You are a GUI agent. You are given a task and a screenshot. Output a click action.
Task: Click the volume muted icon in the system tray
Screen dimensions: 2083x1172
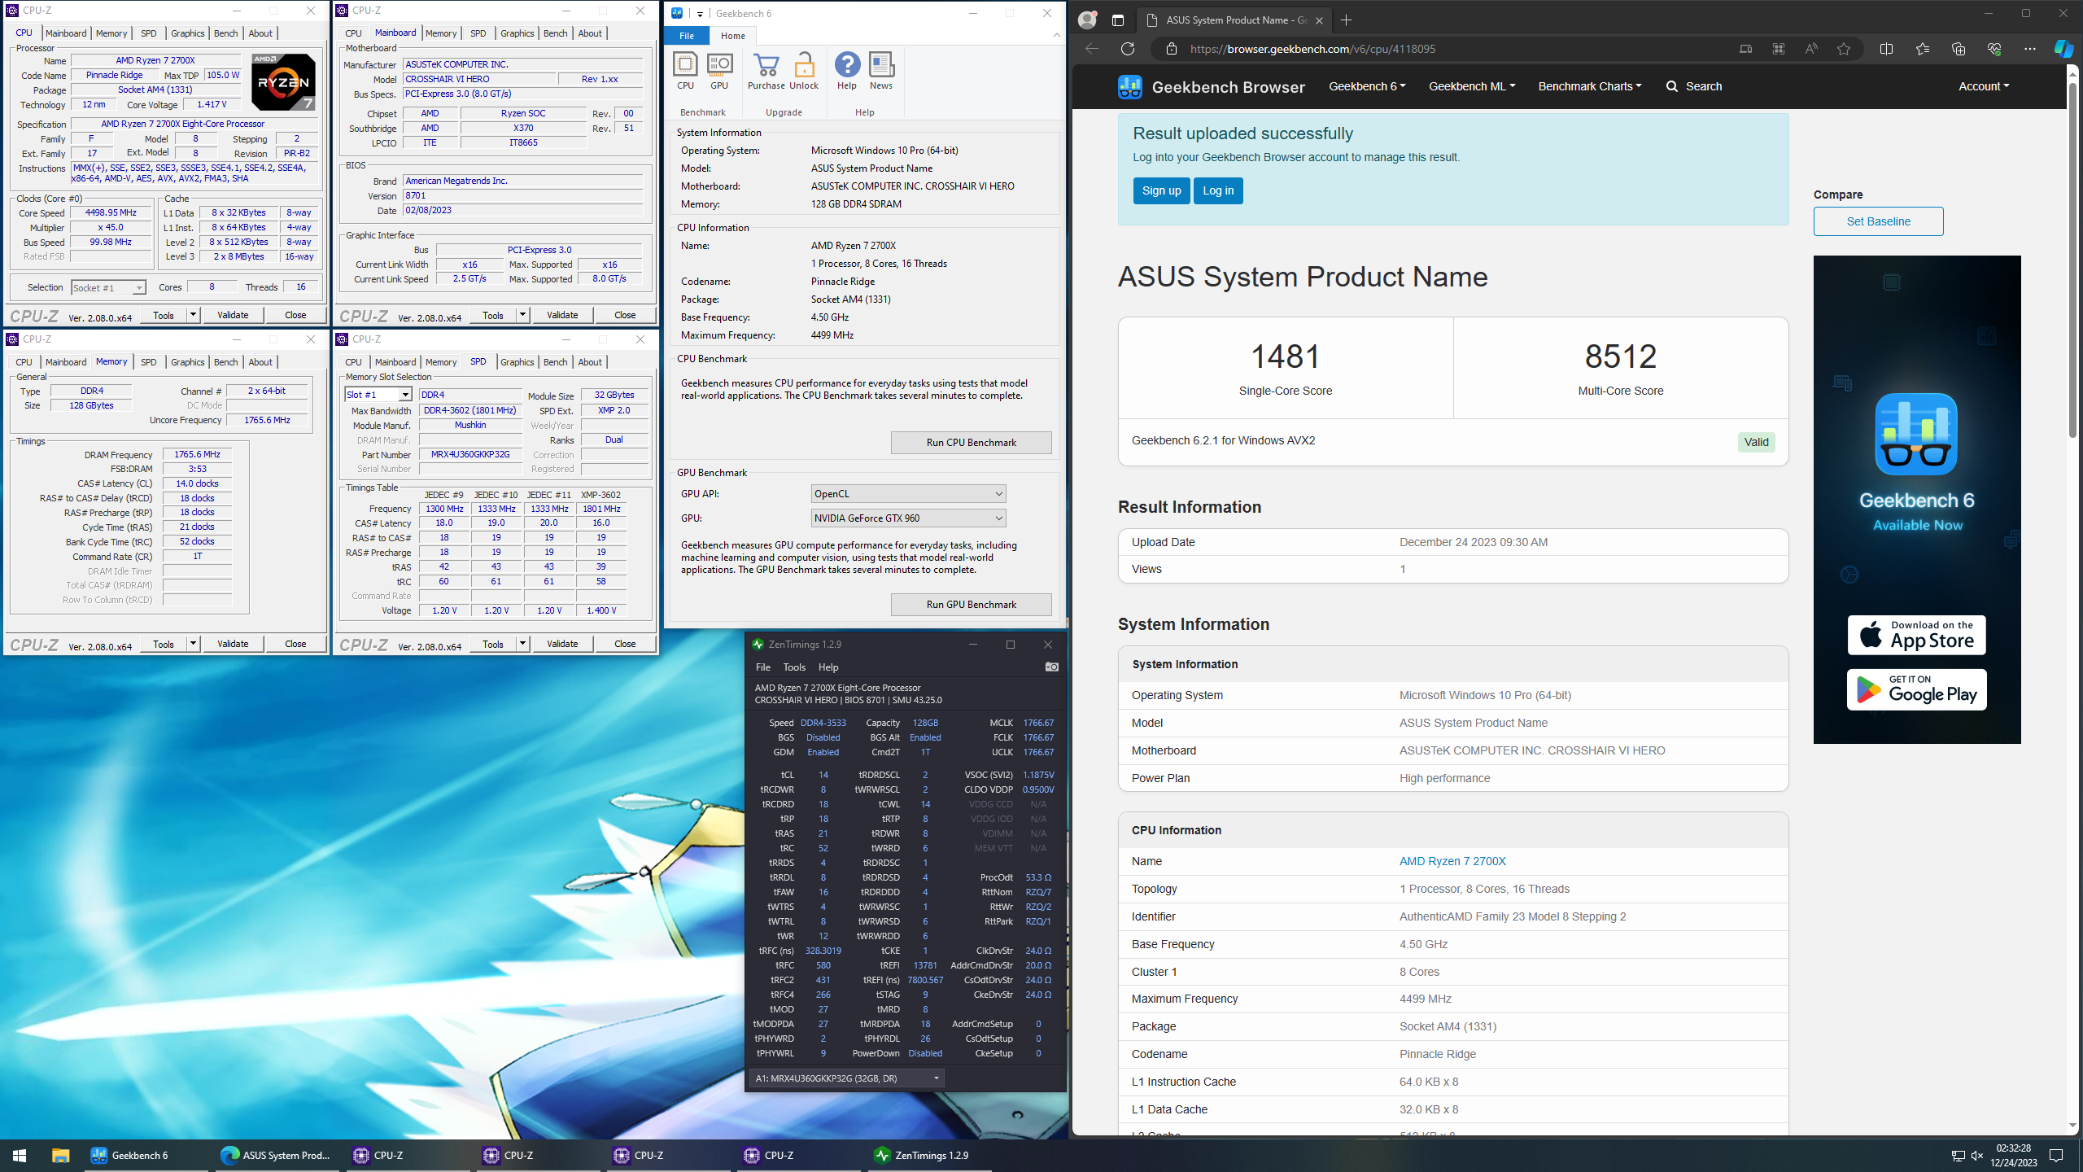pos(1977,1156)
